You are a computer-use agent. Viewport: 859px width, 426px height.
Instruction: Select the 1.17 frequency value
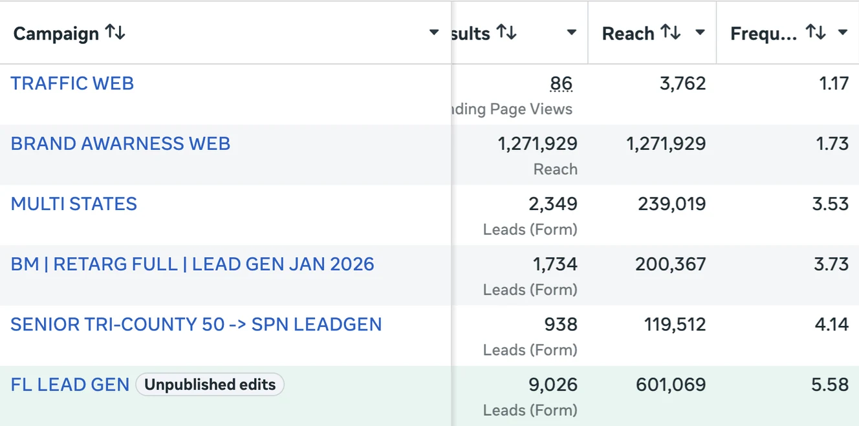833,83
